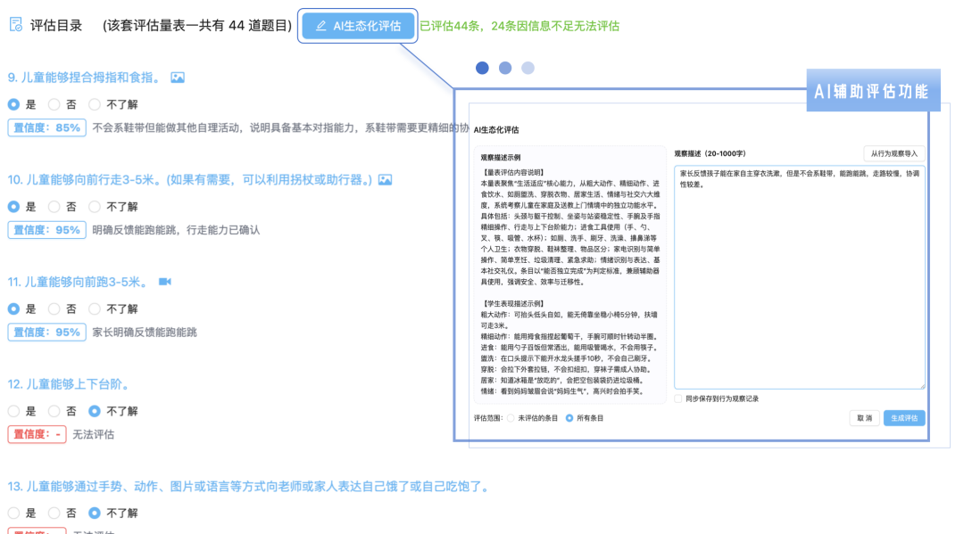Screen dimensions: 964x534
Task: Select 未评估的条目 evaluation range
Action: [511, 418]
